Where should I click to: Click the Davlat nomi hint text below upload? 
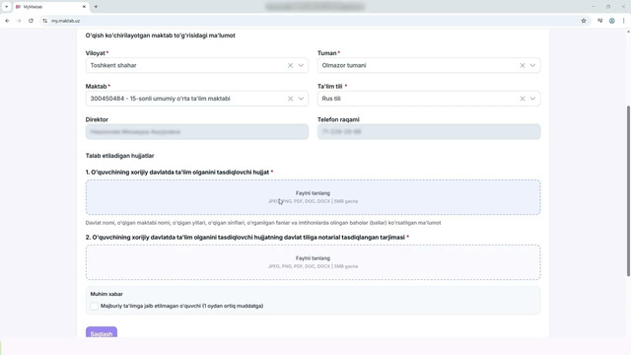[263, 223]
